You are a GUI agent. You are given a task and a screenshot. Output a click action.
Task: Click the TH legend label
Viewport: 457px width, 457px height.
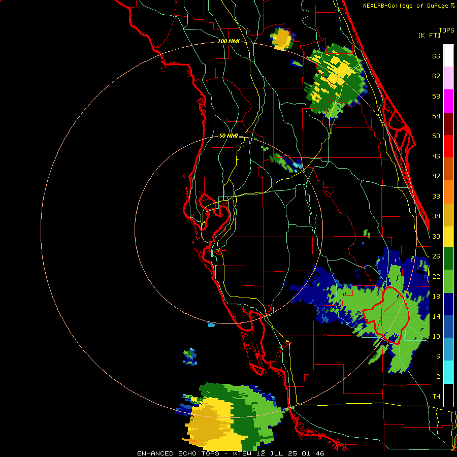(x=436, y=397)
